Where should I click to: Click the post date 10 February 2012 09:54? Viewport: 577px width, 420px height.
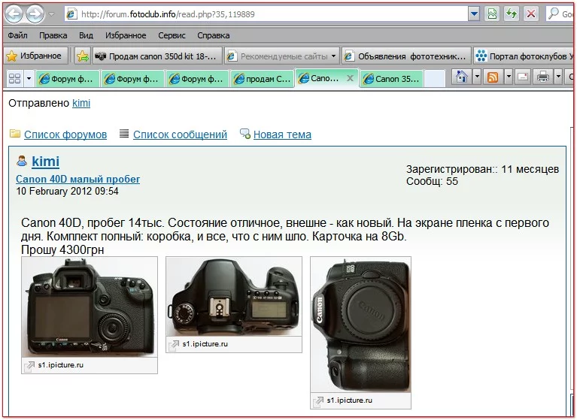point(68,191)
